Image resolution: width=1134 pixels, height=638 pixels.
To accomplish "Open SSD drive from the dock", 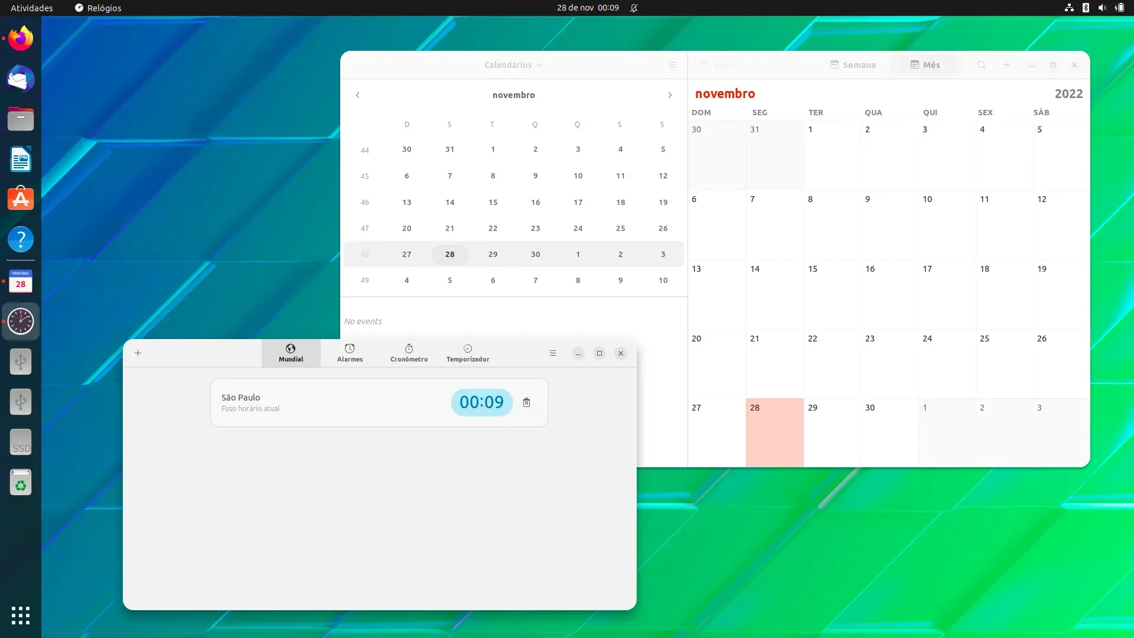I will click(x=21, y=442).
